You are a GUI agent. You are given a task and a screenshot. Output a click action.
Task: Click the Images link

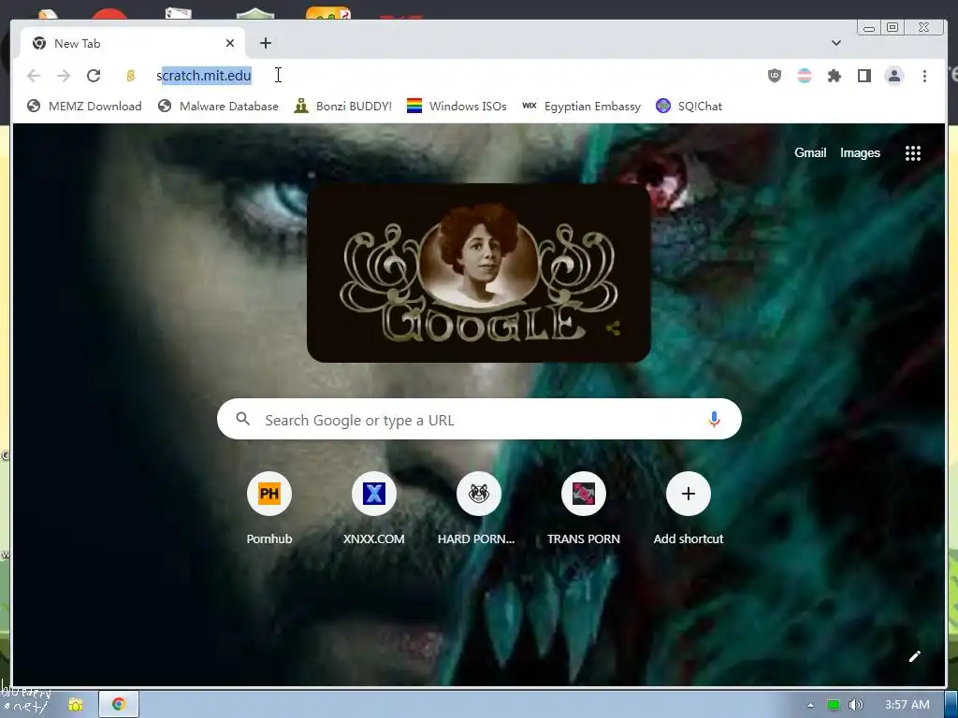pyautogui.click(x=860, y=152)
